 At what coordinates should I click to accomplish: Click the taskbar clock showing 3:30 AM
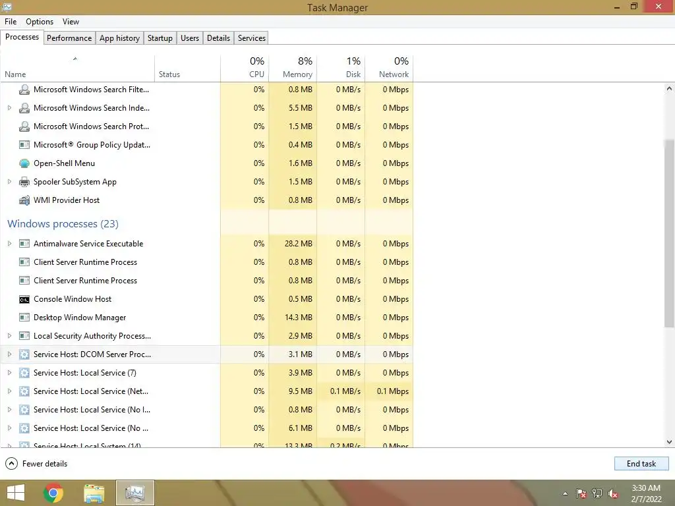(x=646, y=493)
